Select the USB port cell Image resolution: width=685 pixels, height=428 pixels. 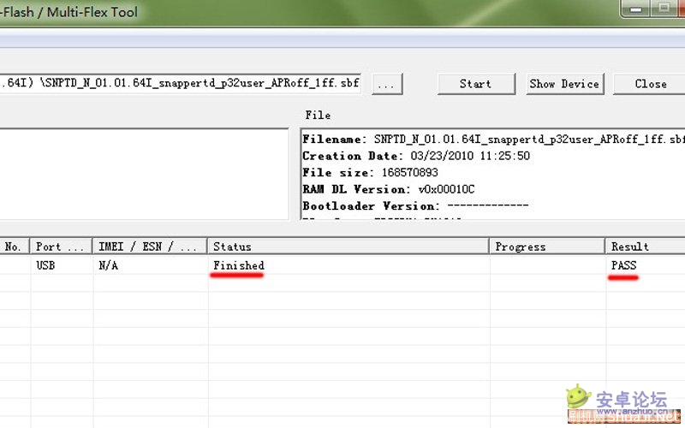coord(45,265)
